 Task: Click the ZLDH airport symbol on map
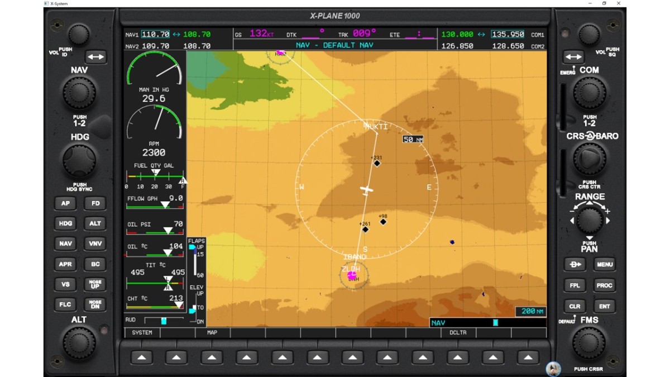pyautogui.click(x=352, y=275)
